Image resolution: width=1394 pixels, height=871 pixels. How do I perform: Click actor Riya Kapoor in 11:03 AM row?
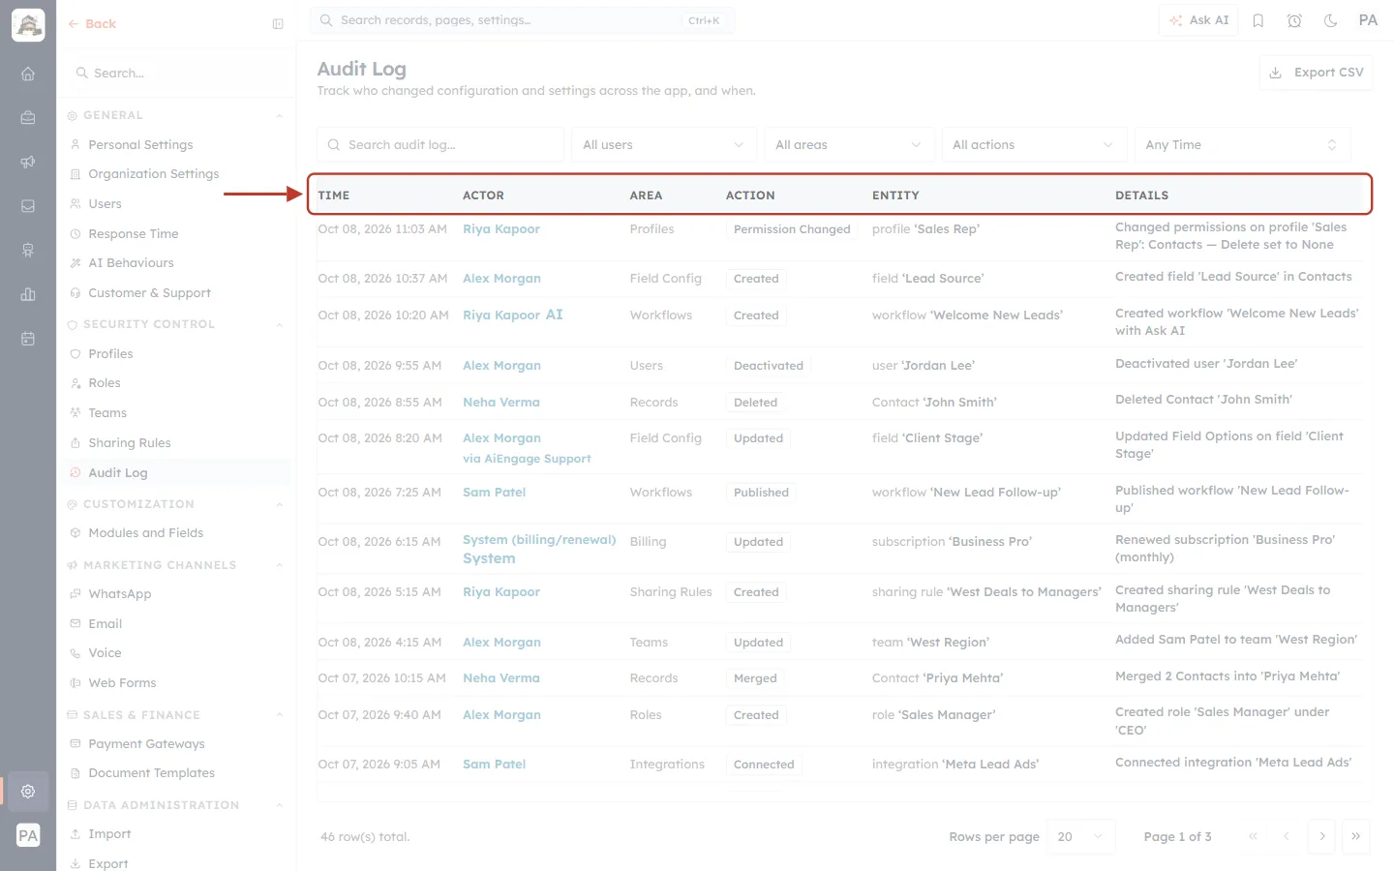[x=501, y=229]
